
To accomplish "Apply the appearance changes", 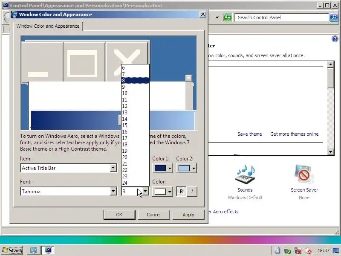I will (188, 215).
